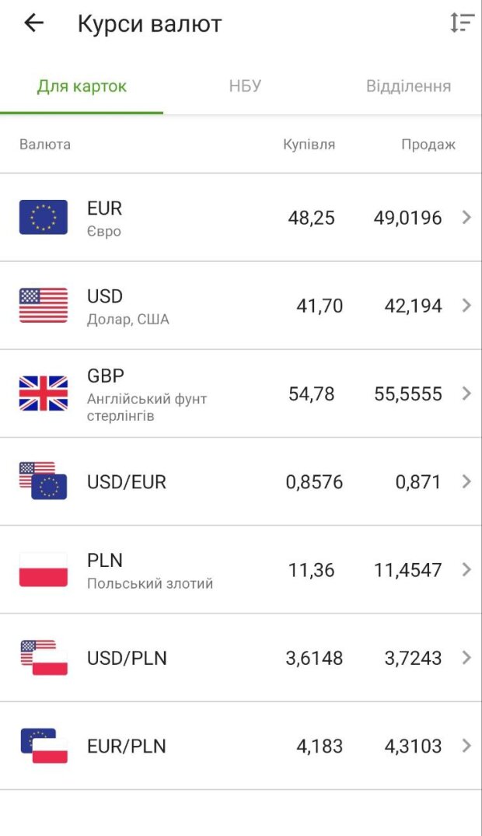The height and width of the screenshot is (836, 482).
Task: Tap the Продаж column header
Action: [x=428, y=145]
